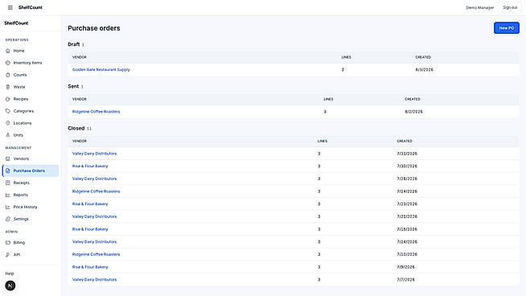Click CREATED column header in Sent table
The width and height of the screenshot is (526, 296).
click(413, 99)
